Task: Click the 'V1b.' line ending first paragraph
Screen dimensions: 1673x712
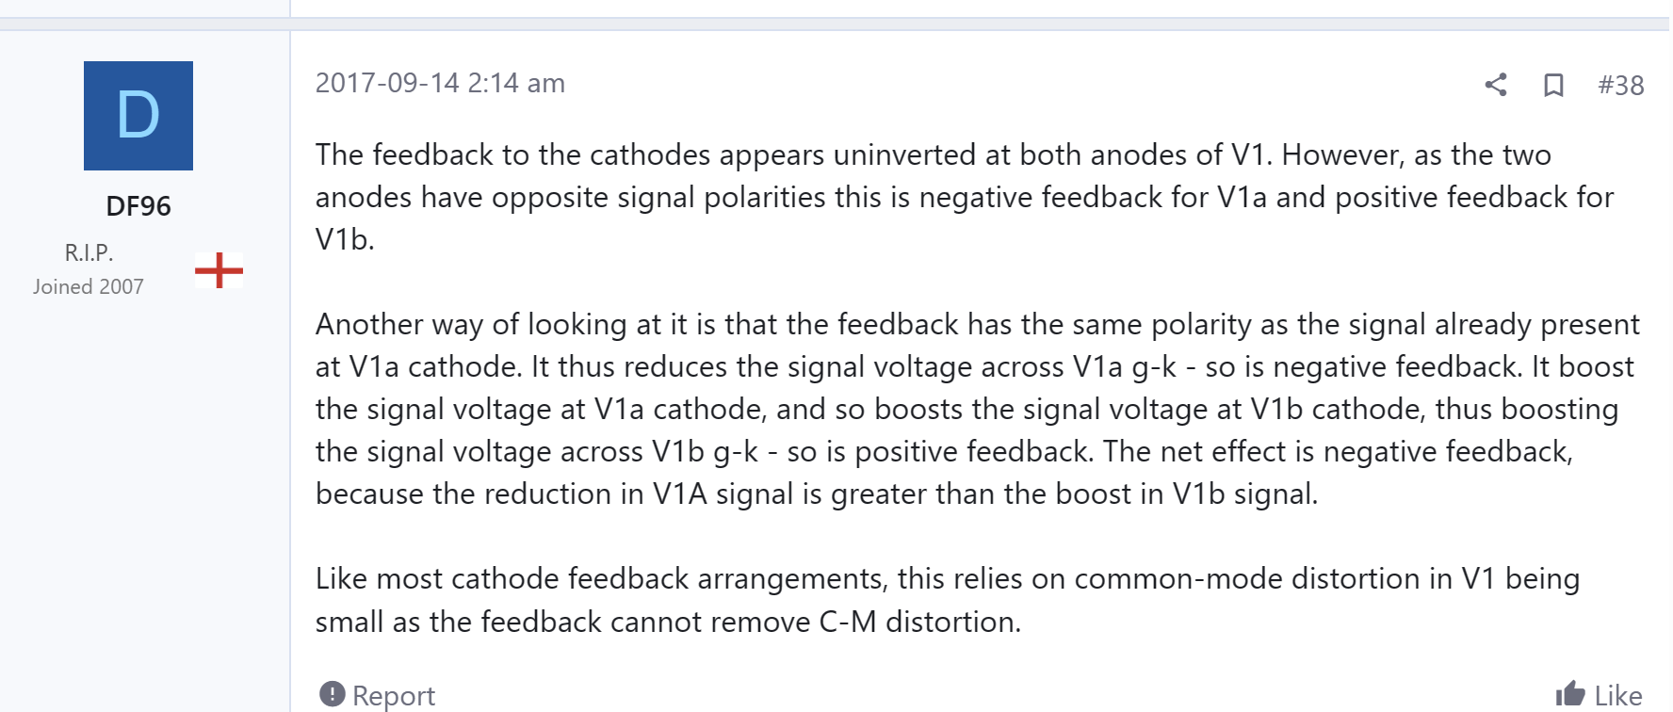Action: coord(345,239)
